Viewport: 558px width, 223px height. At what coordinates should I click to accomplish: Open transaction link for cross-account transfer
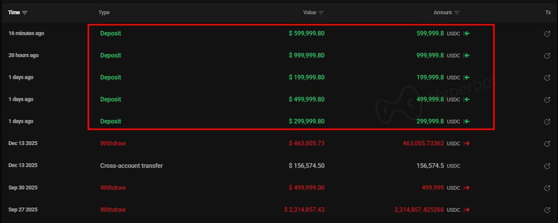click(x=547, y=166)
